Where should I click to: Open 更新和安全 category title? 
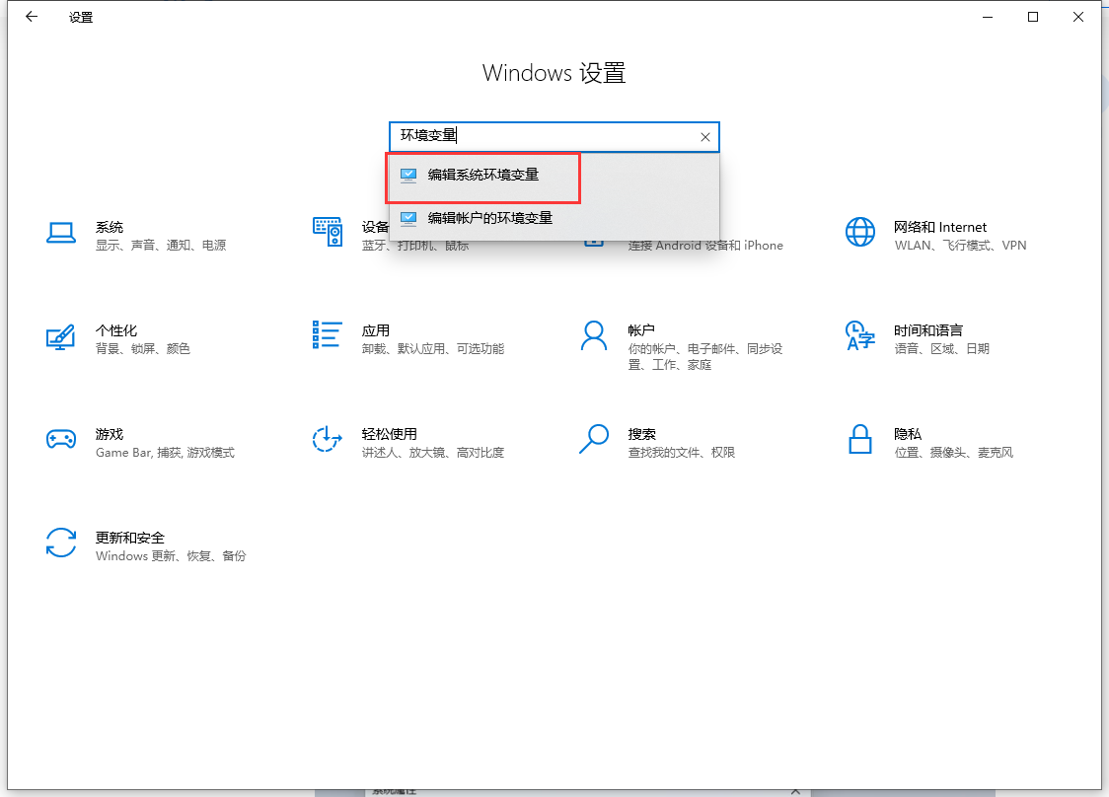click(x=130, y=539)
